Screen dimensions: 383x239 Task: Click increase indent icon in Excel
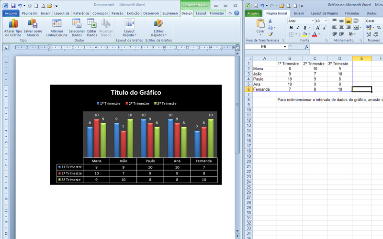[341, 34]
